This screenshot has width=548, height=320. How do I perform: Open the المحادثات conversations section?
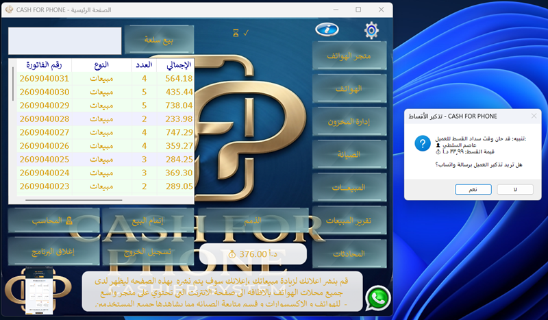[349, 254]
